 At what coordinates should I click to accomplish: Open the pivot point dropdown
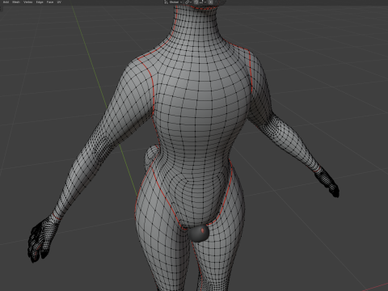[x=188, y=2]
